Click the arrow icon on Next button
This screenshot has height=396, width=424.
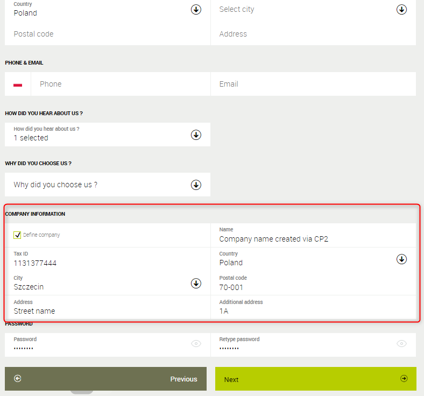point(404,379)
